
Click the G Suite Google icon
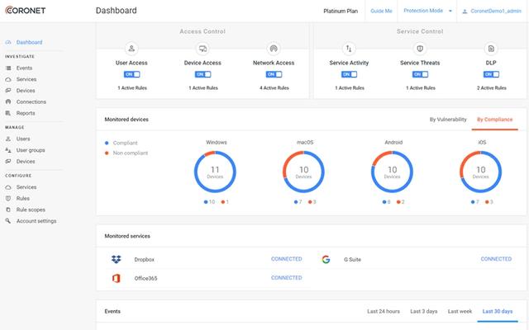tap(326, 259)
